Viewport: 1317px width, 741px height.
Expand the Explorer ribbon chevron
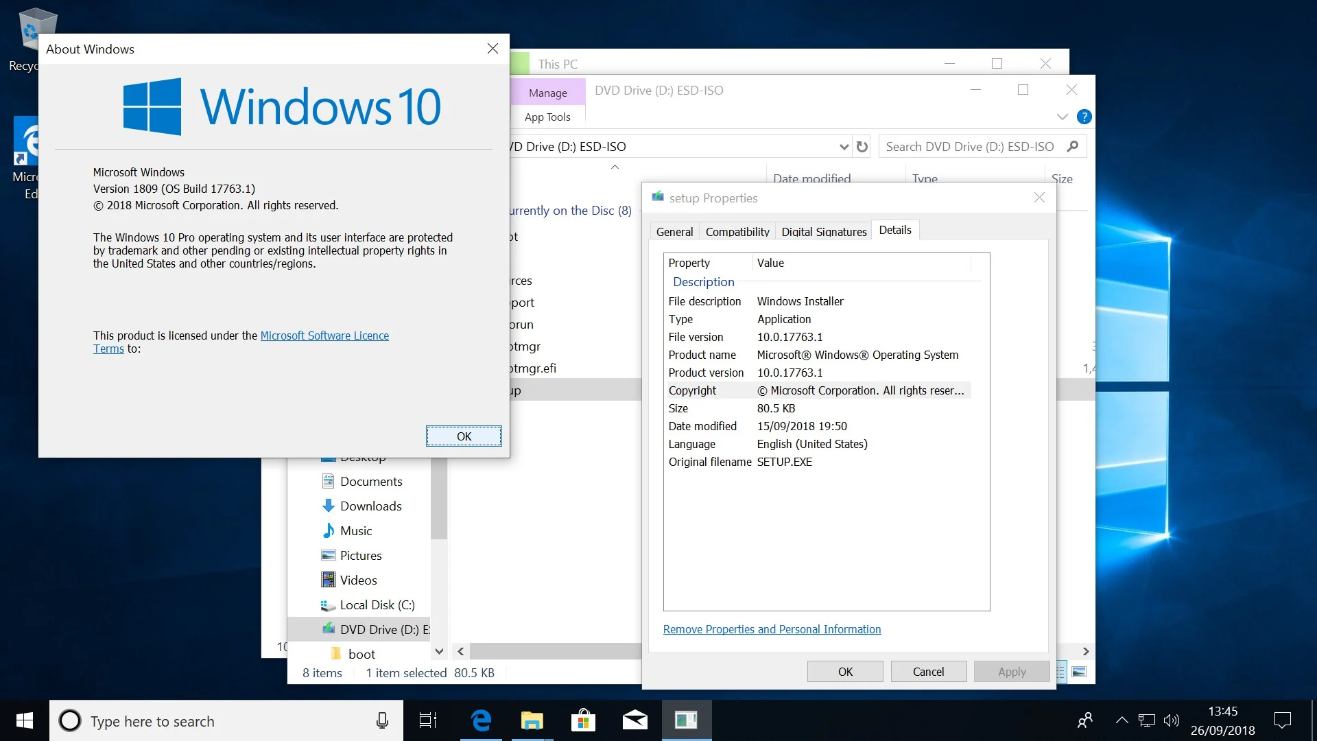1062,117
